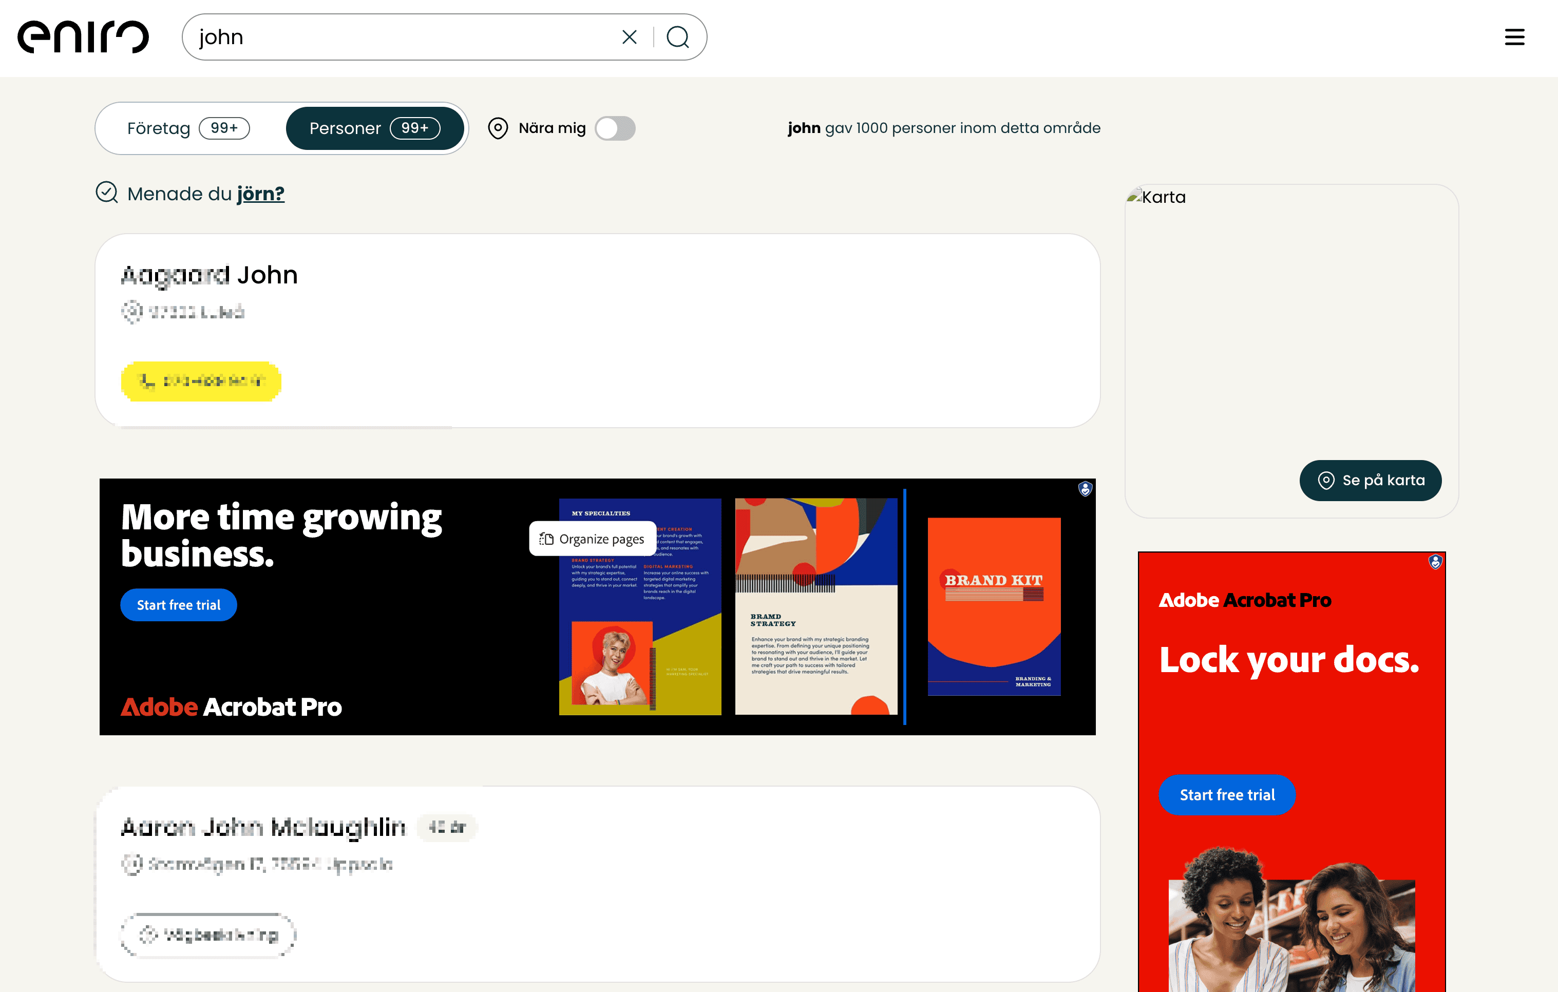
Task: Clear the search field with X icon
Action: point(629,37)
